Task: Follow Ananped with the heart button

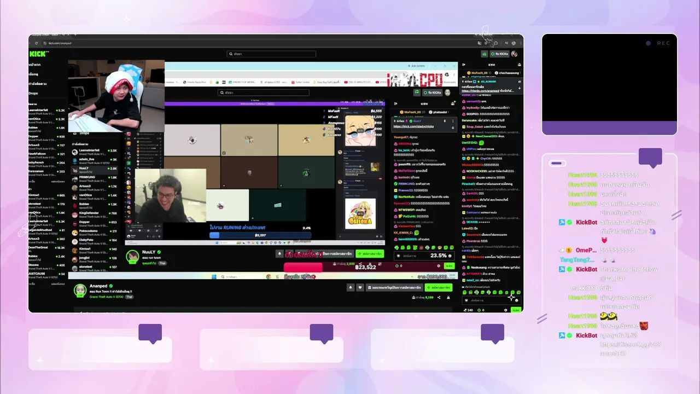Action: (x=360, y=287)
